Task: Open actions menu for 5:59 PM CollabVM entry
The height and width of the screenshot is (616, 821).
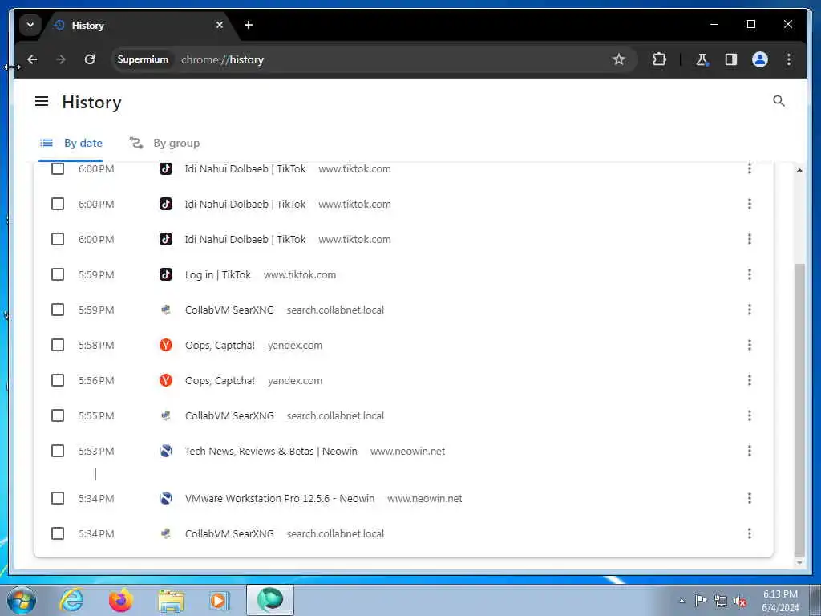Action: (750, 310)
